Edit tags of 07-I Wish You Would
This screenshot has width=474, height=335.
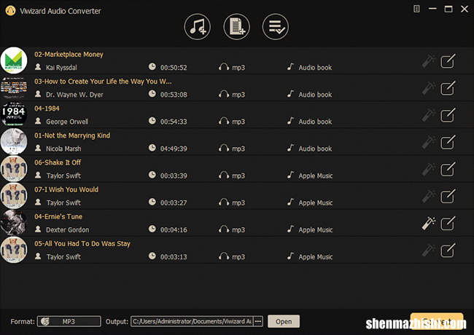pyautogui.click(x=448, y=197)
